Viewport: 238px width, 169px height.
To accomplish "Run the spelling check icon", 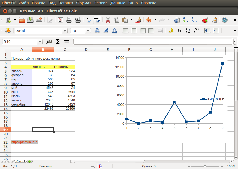I will click(x=88, y=20).
